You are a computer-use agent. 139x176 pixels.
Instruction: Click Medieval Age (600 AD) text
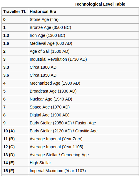[x=51, y=43]
